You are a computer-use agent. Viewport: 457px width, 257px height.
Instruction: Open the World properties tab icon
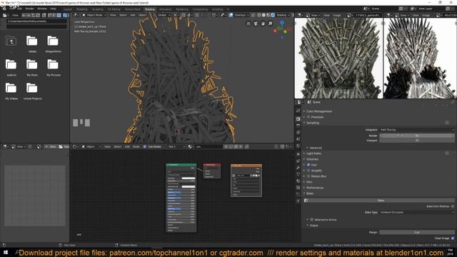coord(298,146)
